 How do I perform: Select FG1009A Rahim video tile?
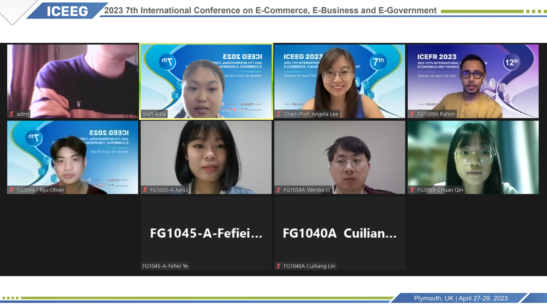pyautogui.click(x=473, y=81)
